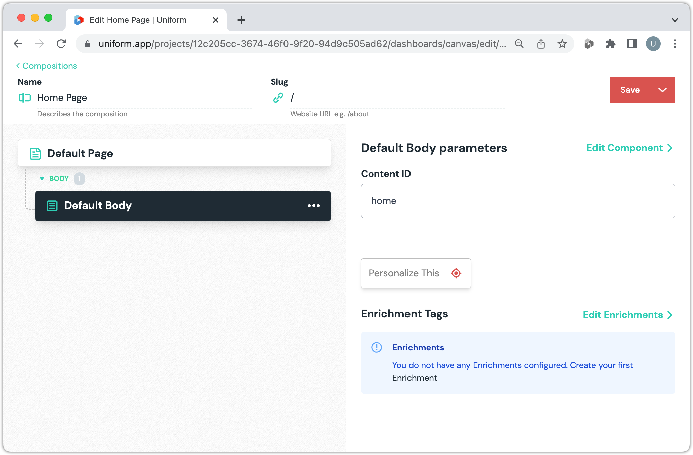Click the bookmark star icon
This screenshot has height=455, width=693.
[562, 44]
